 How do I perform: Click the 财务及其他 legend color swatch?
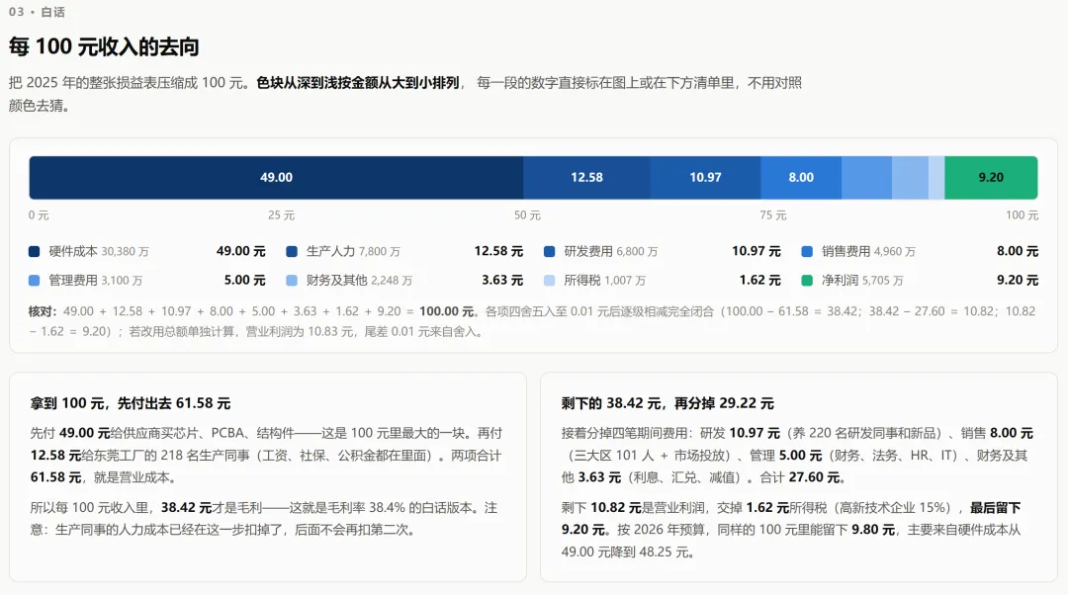[292, 281]
